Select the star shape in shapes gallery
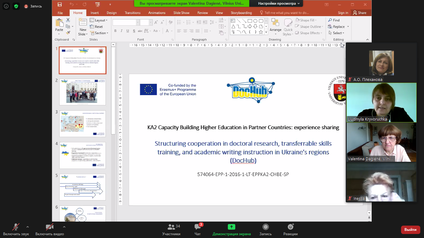The image size is (424, 238). coord(261,32)
